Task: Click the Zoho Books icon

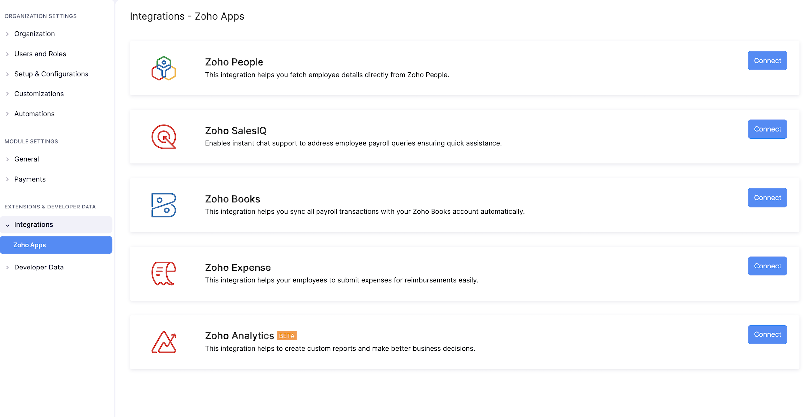Action: click(x=163, y=205)
